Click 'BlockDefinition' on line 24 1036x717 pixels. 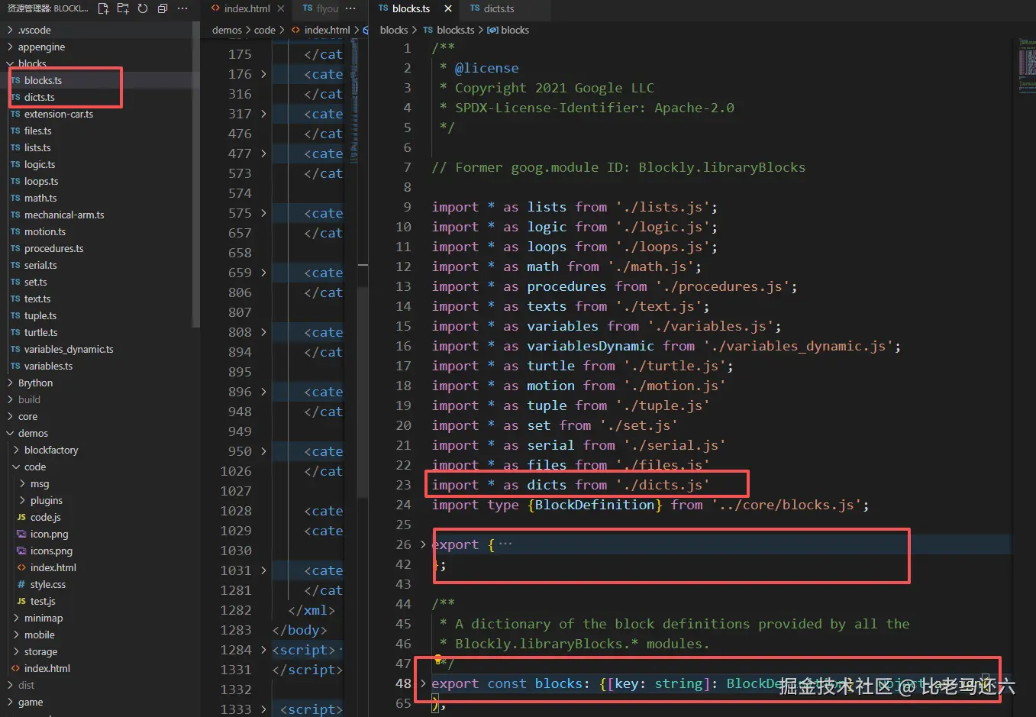(x=594, y=505)
